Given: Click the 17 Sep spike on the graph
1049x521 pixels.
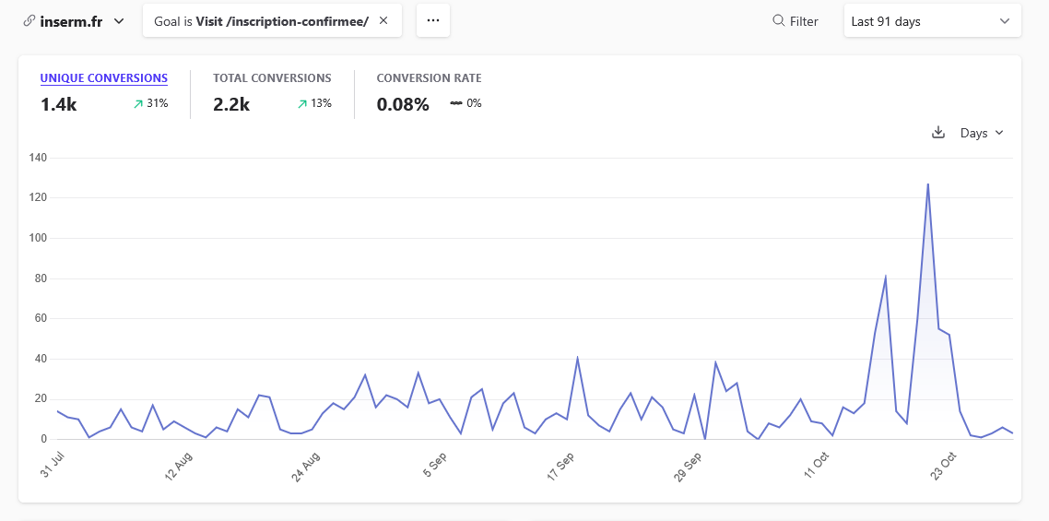Looking at the screenshot, I should (x=577, y=359).
